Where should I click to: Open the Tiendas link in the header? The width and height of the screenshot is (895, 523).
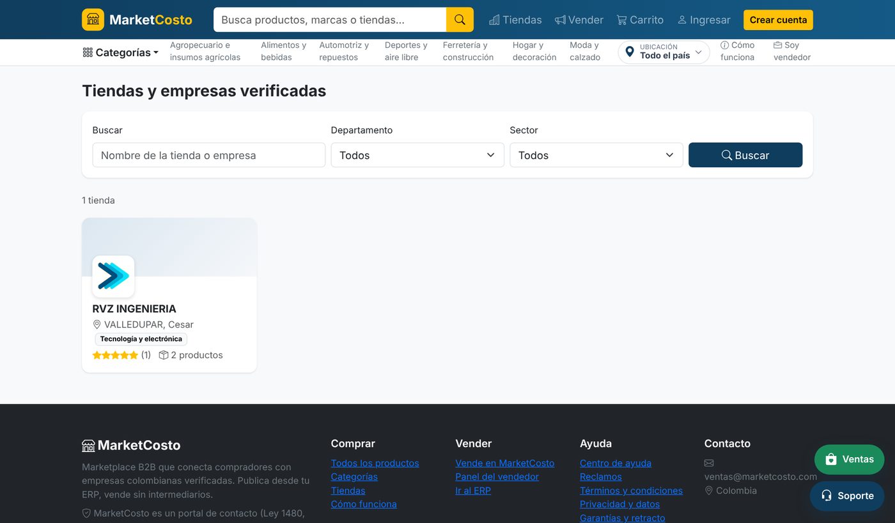click(x=515, y=20)
